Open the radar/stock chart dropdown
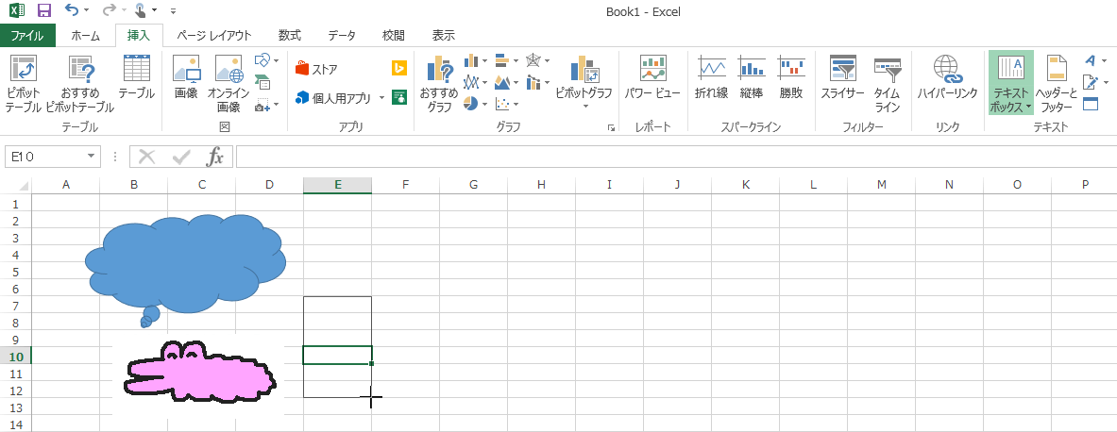 (538, 61)
